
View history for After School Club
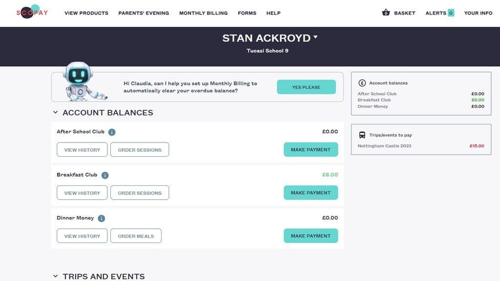[82, 149]
